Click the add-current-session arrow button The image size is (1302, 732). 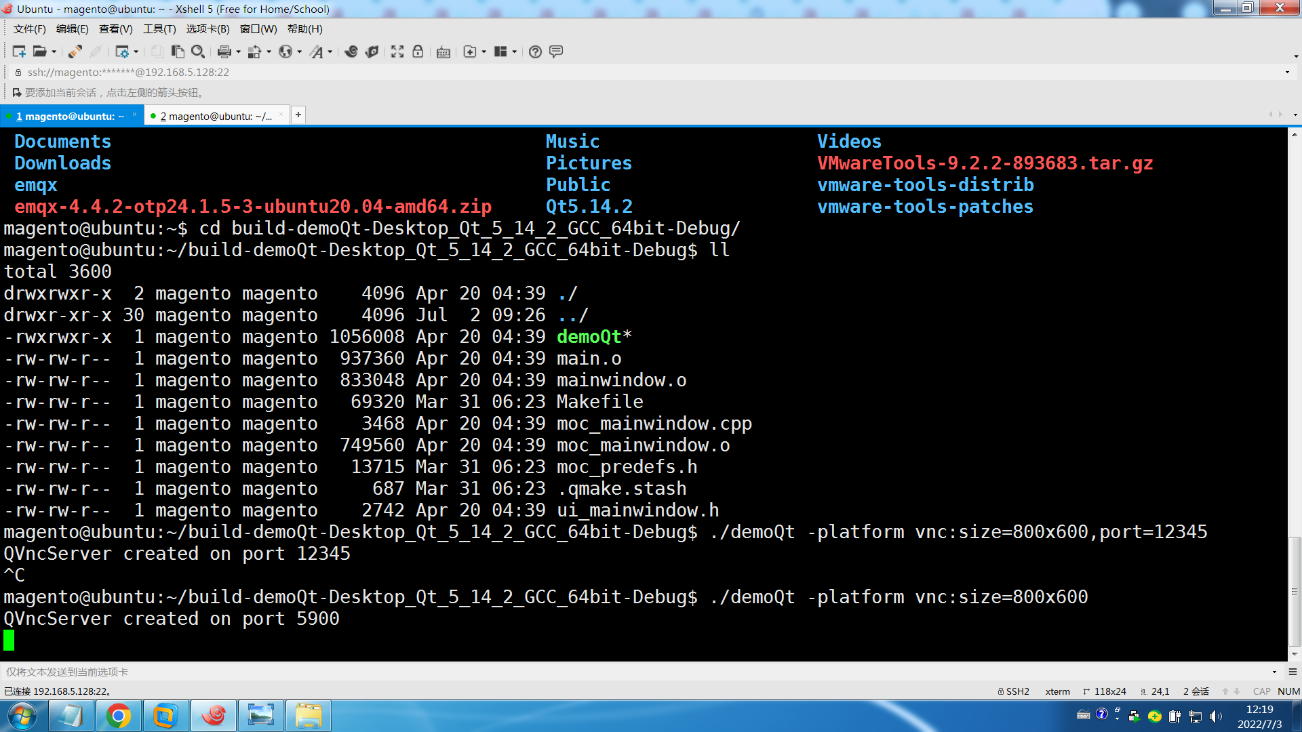pos(17,92)
